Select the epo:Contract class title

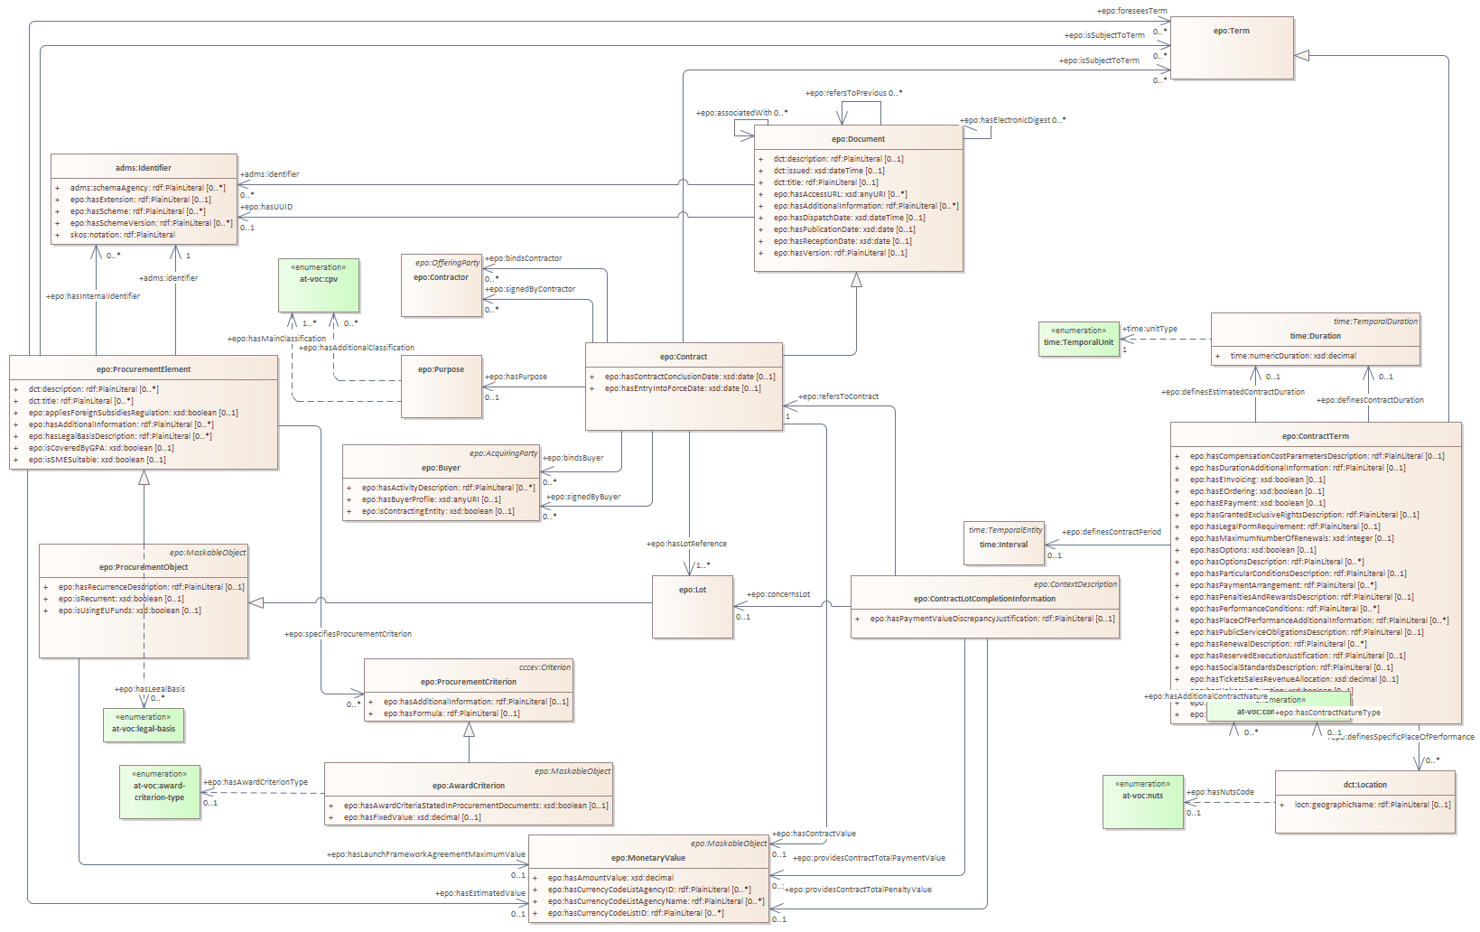tap(684, 357)
